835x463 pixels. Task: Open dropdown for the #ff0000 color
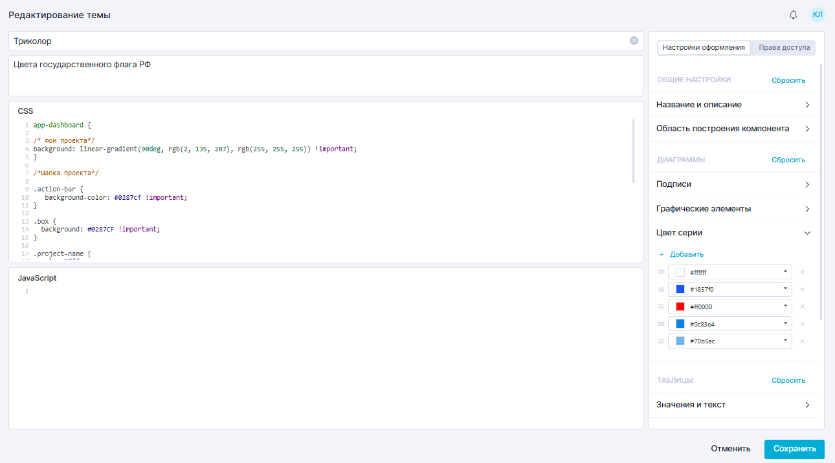tap(785, 307)
